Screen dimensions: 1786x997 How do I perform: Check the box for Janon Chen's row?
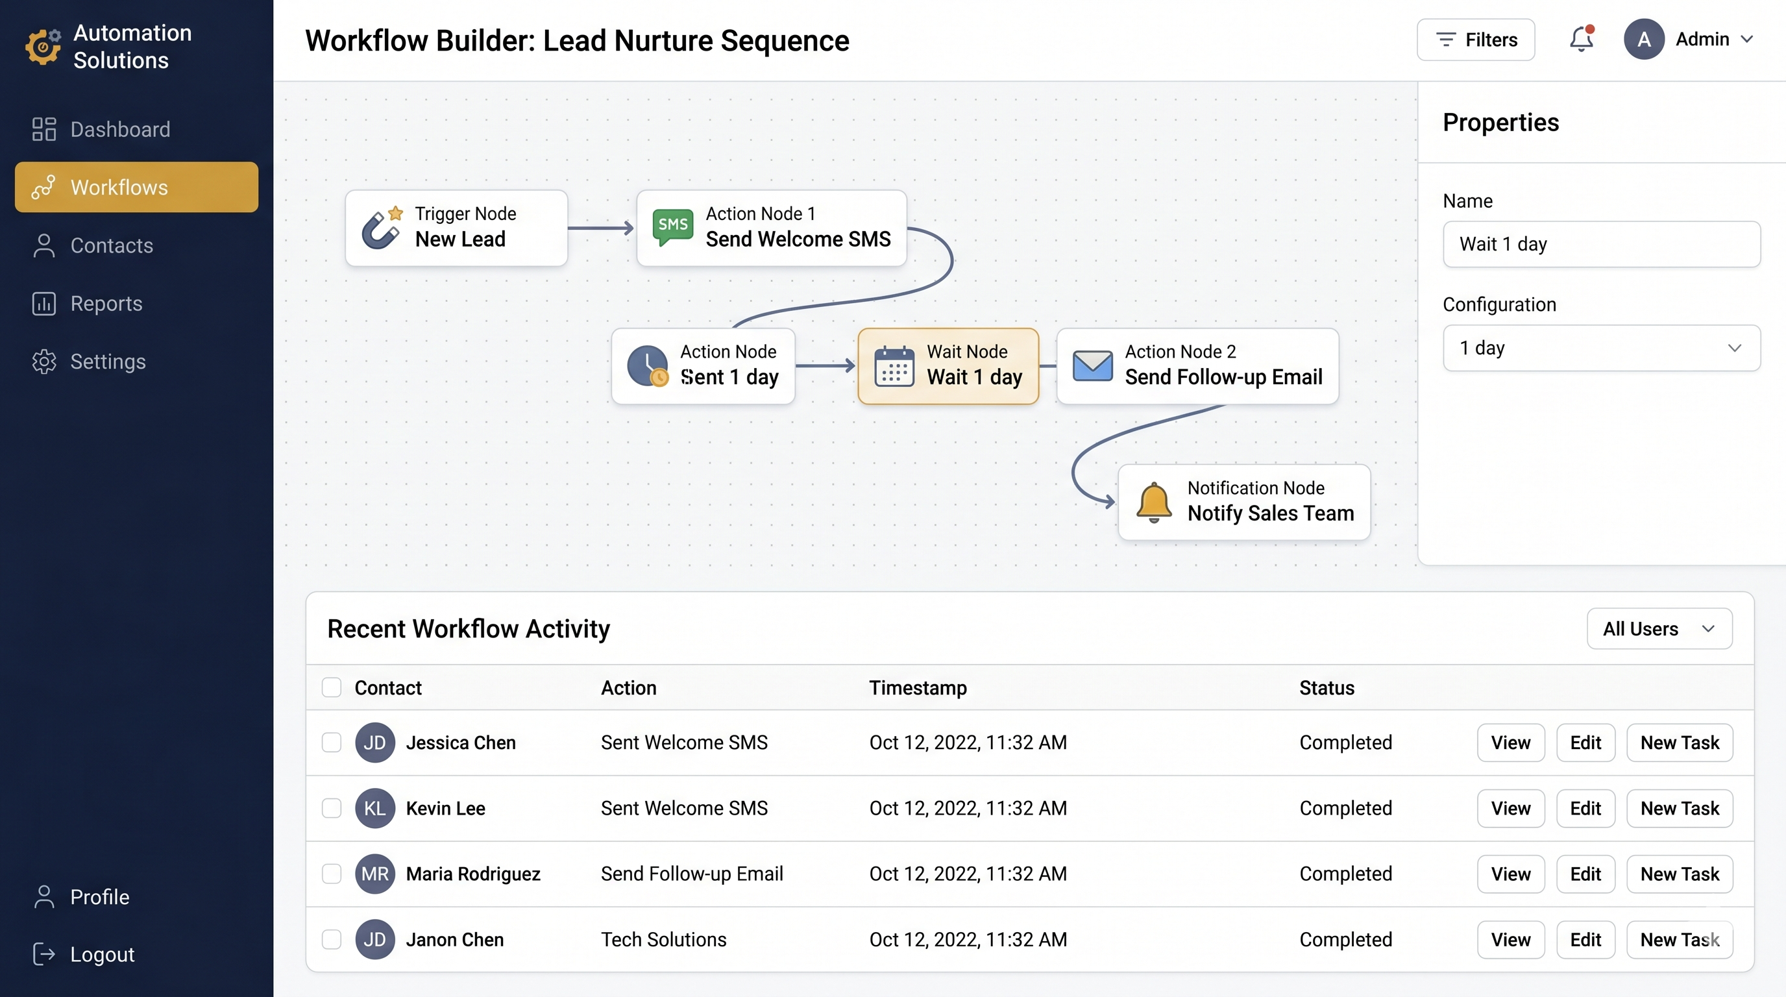click(x=332, y=939)
